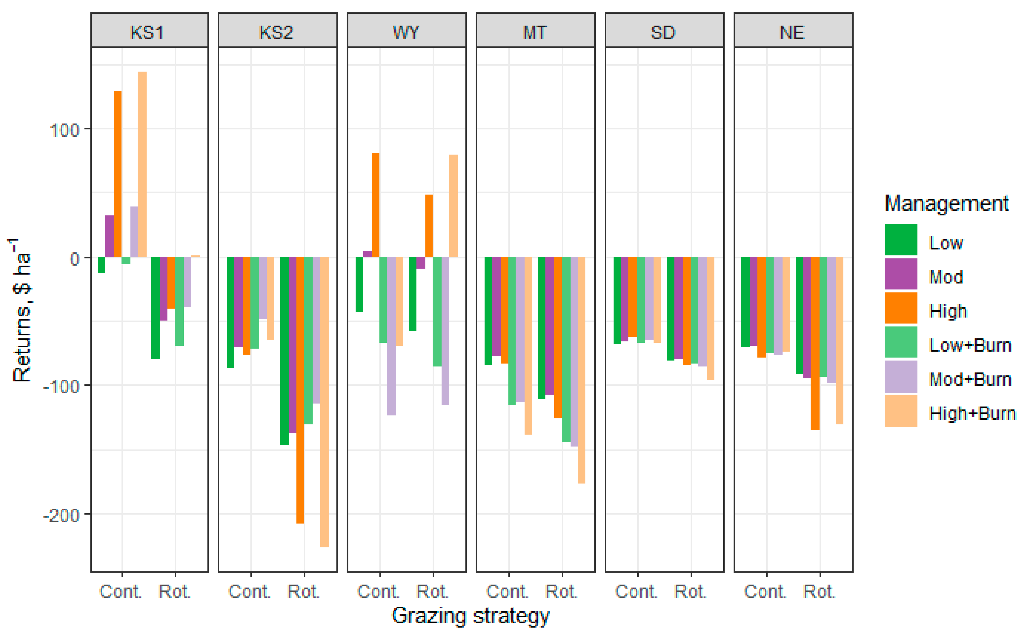Screen dimensions: 1024x636
Task: Click the Grazing strategy axis title
Action: click(x=470, y=616)
